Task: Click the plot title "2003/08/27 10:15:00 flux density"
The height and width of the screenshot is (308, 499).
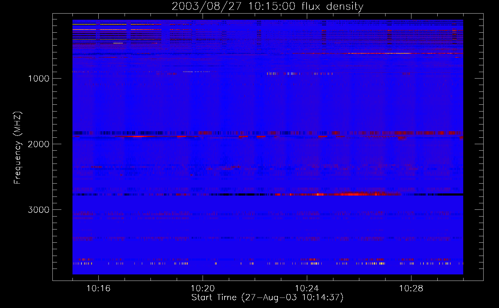Action: [267, 6]
